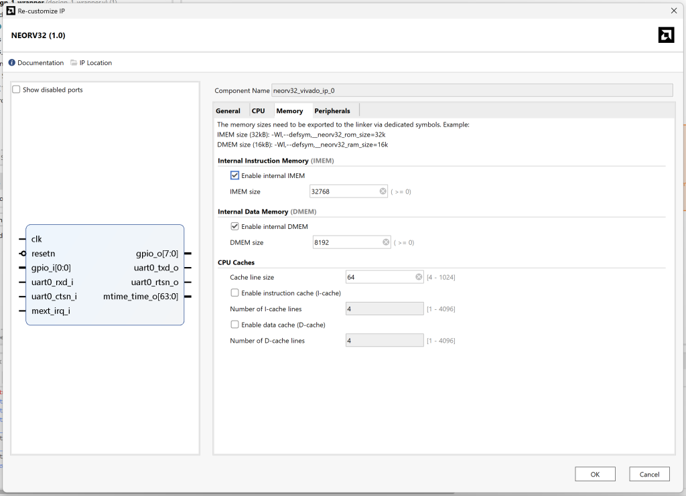Go to the Peripherals tab
Viewport: 686px width, 496px height.
tap(332, 111)
